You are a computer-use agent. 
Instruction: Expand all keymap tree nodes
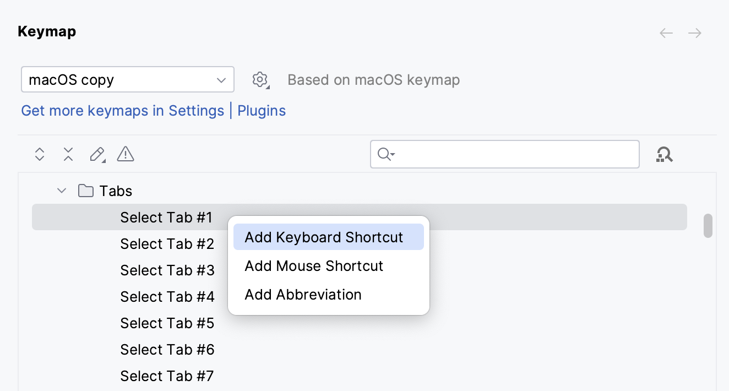[39, 154]
